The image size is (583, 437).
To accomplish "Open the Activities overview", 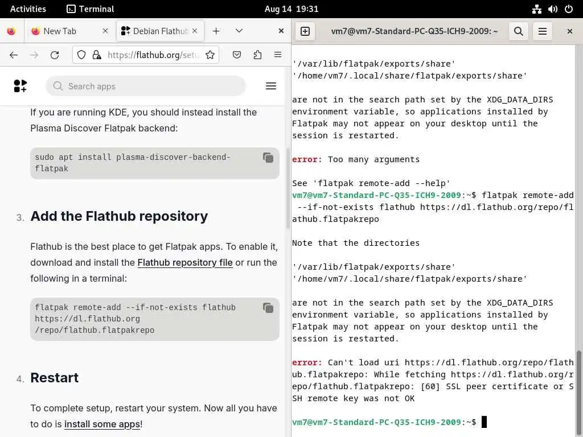I will click(28, 9).
